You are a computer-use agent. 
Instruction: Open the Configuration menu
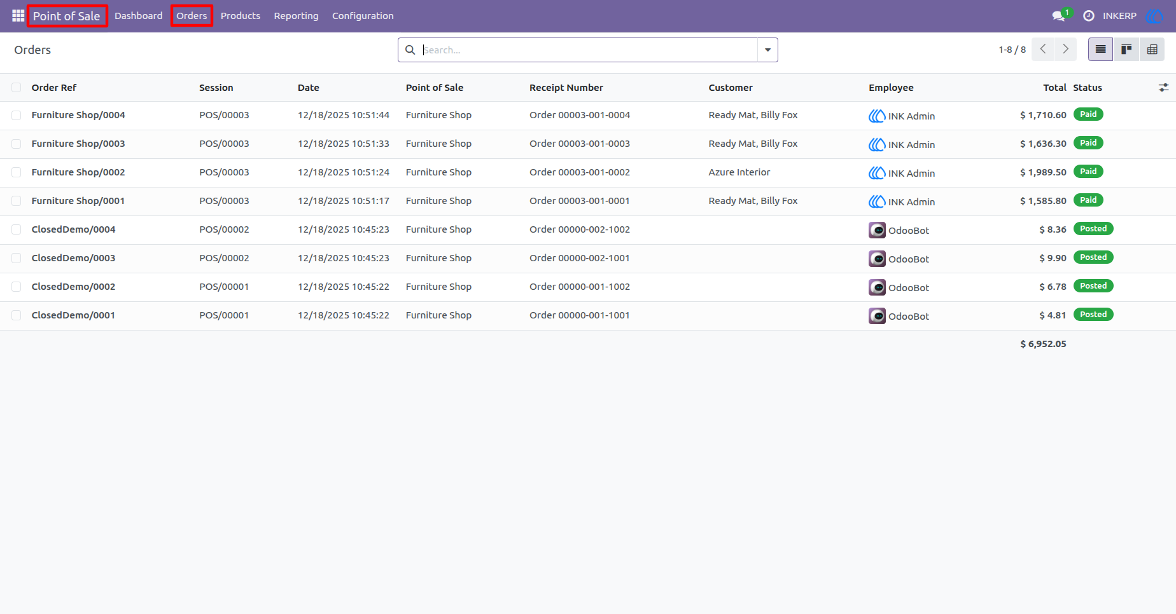[363, 16]
